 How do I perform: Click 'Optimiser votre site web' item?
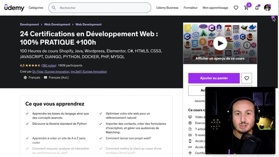pos(128,116)
